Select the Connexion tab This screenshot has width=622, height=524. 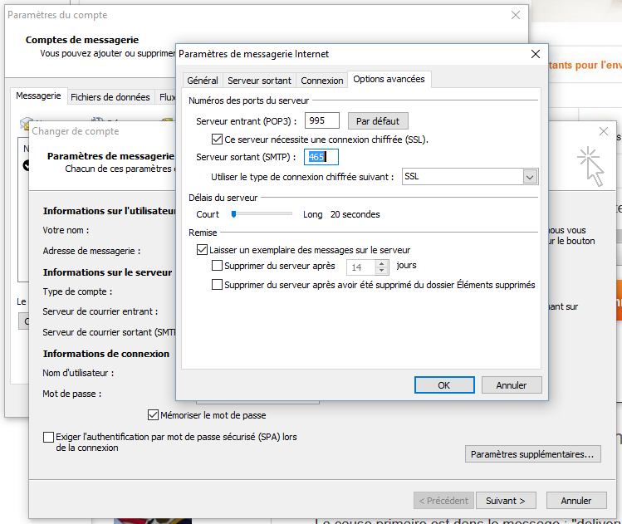(321, 81)
